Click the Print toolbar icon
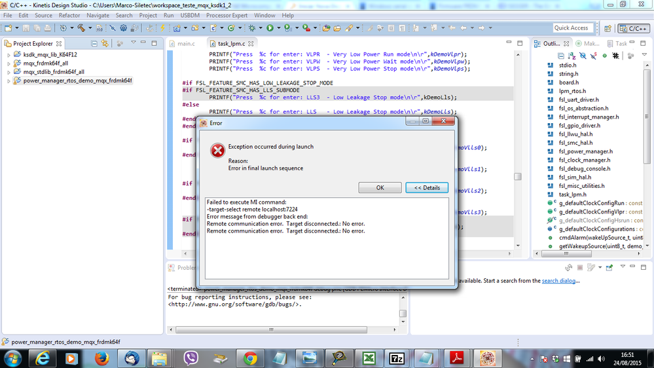This screenshot has width=654, height=368. [48, 28]
